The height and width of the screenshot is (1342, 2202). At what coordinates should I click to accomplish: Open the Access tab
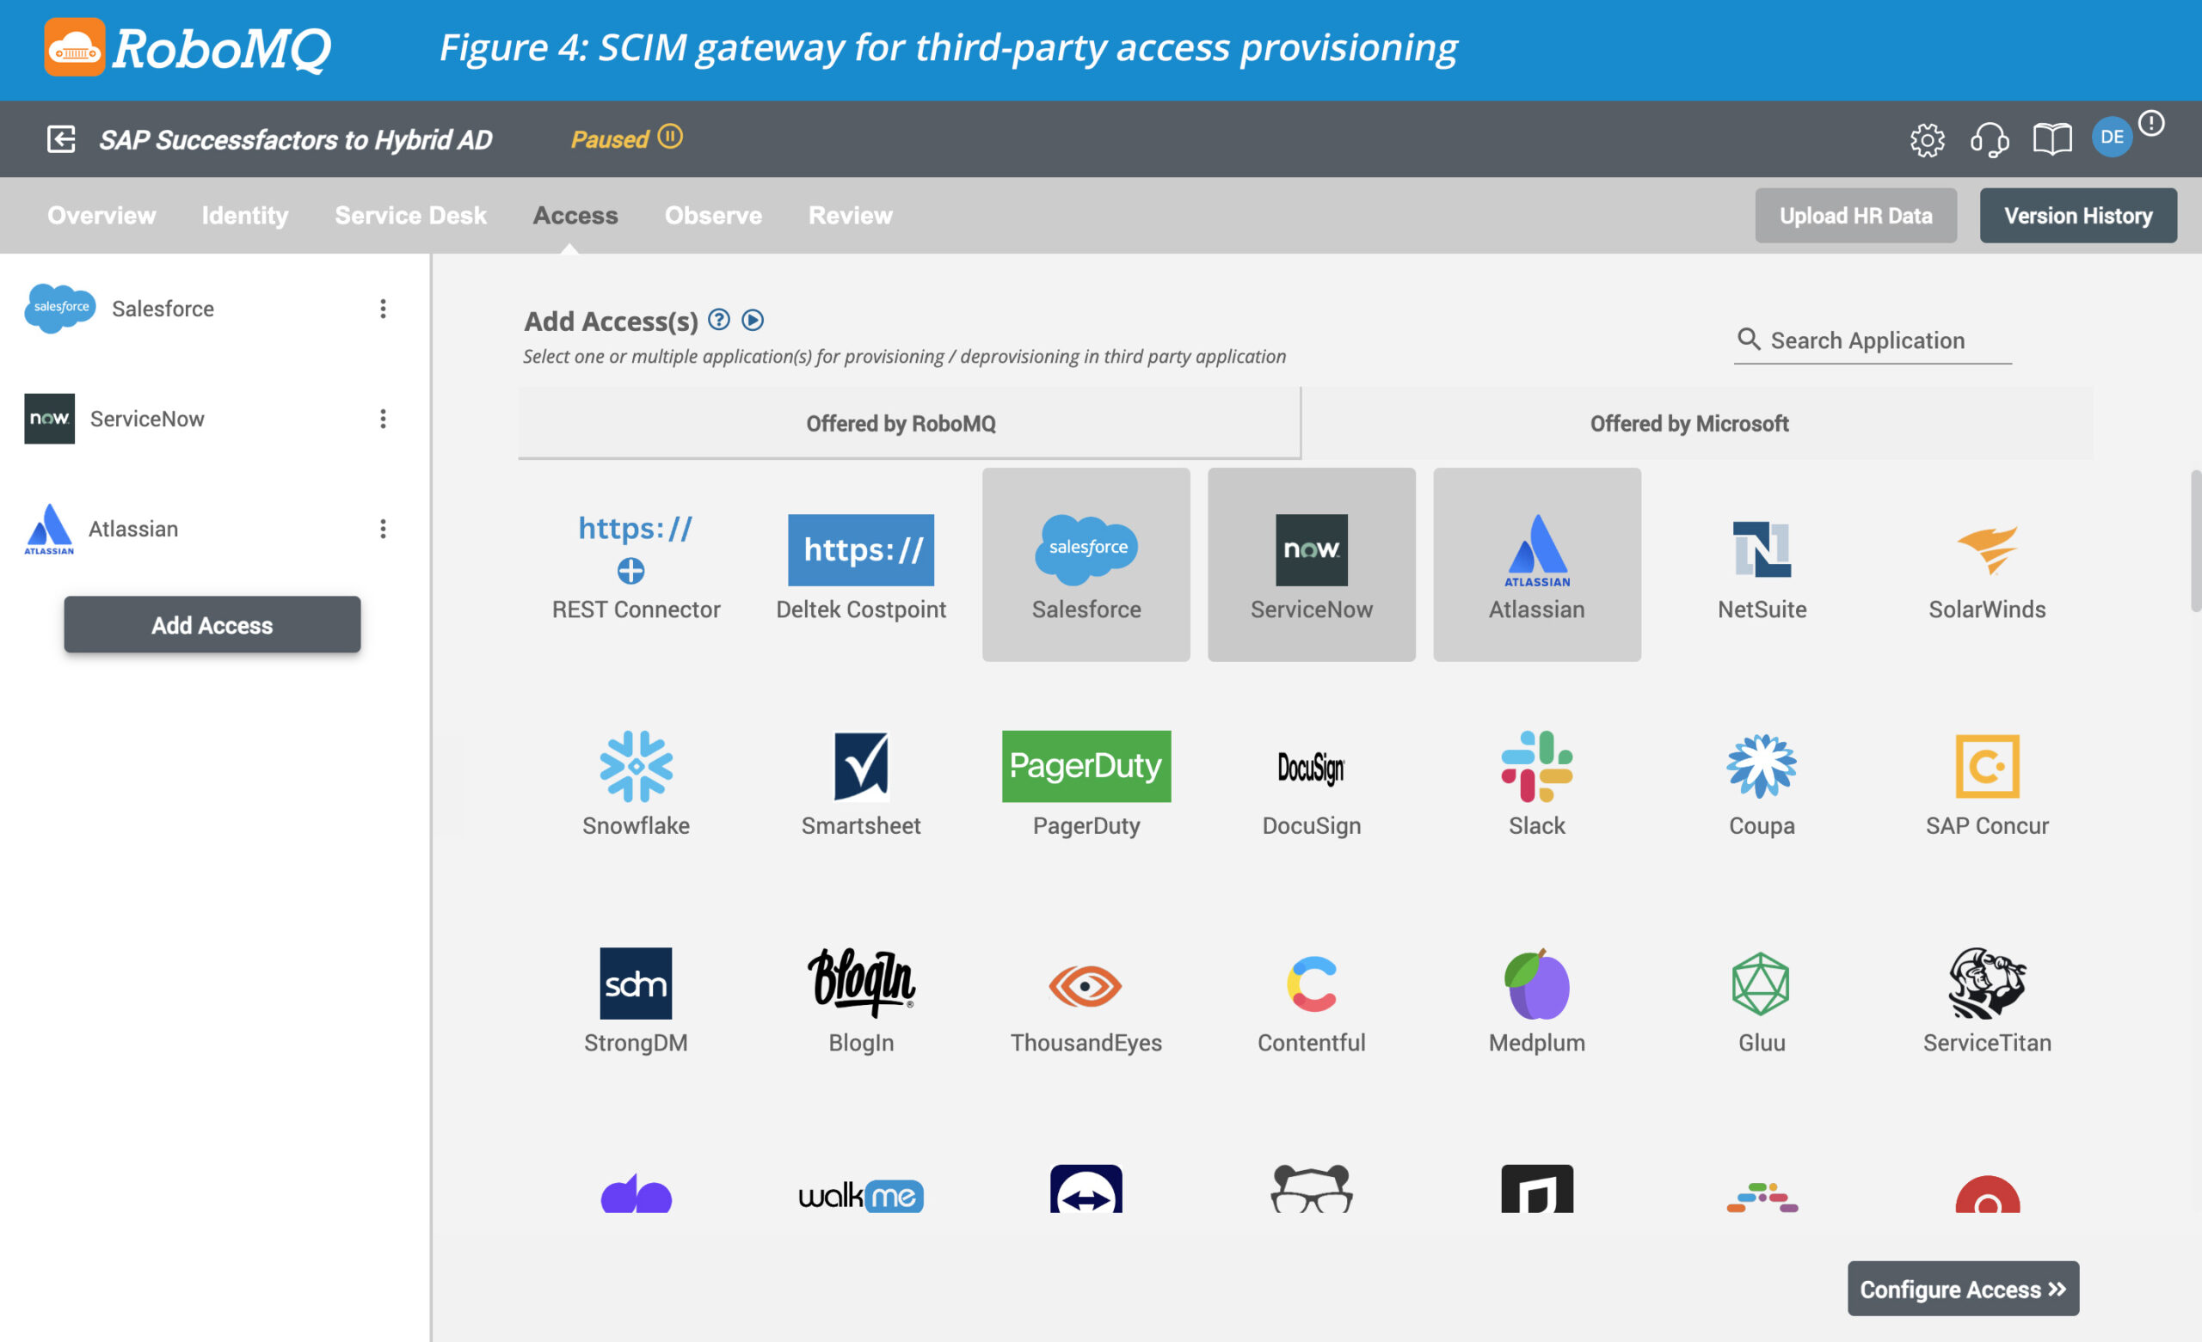point(575,214)
